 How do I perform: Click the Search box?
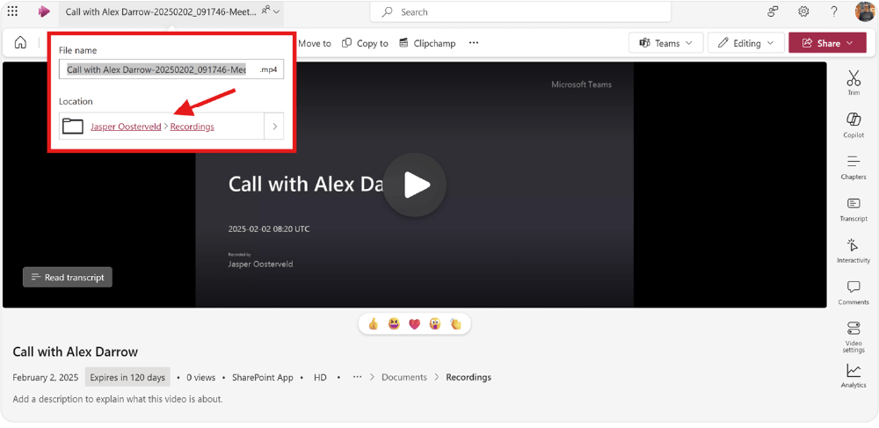click(520, 11)
